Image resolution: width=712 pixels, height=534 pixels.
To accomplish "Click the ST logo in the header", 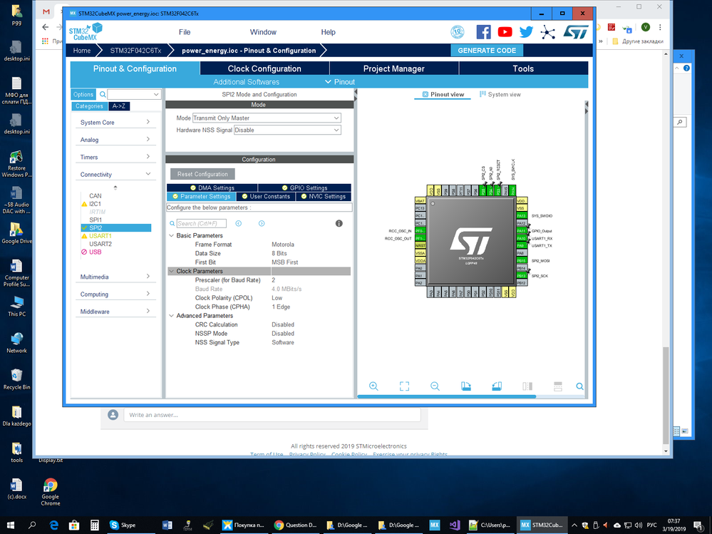I will [x=576, y=32].
